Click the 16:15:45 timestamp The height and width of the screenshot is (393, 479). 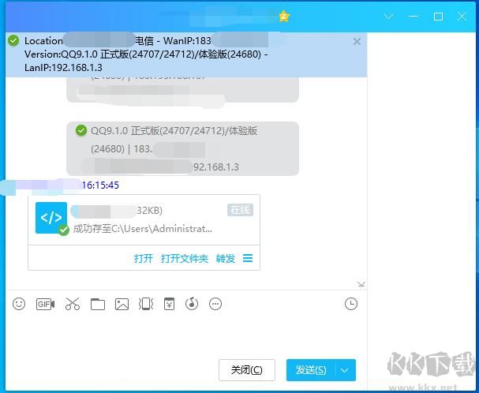(x=100, y=185)
